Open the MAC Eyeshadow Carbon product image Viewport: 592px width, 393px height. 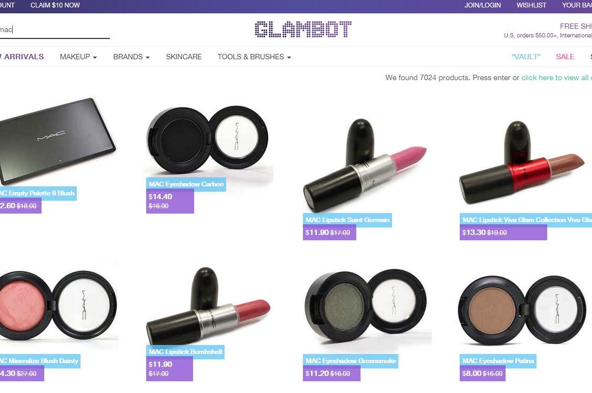[x=207, y=139]
